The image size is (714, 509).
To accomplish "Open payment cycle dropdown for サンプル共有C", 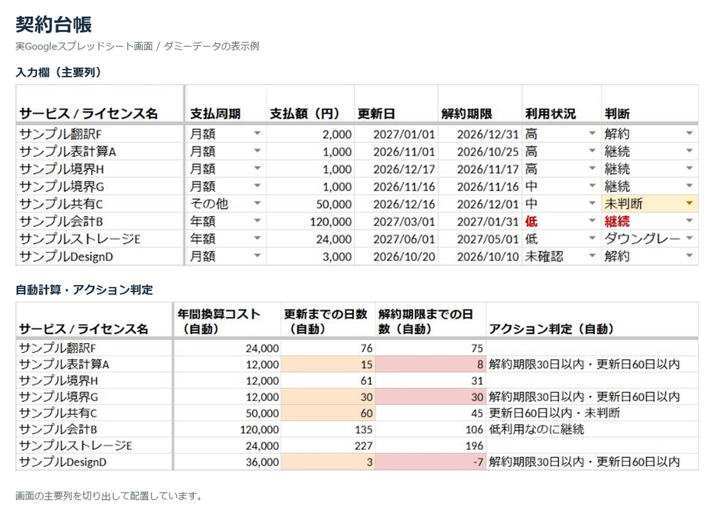I will [257, 203].
